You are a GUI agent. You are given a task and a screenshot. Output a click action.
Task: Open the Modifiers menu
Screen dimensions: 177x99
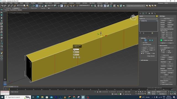33,3
